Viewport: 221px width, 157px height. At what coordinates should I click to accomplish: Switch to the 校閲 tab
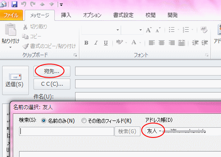click(x=151, y=15)
